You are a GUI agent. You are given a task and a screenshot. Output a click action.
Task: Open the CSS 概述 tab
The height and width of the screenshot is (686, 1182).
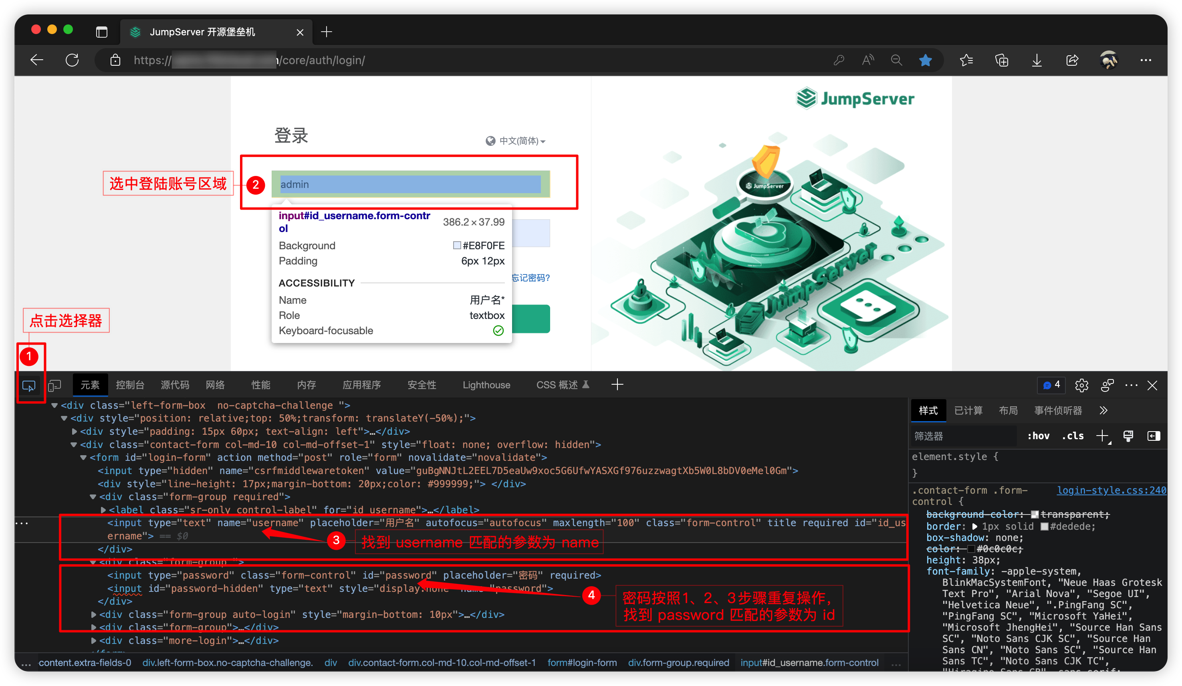tap(563, 385)
